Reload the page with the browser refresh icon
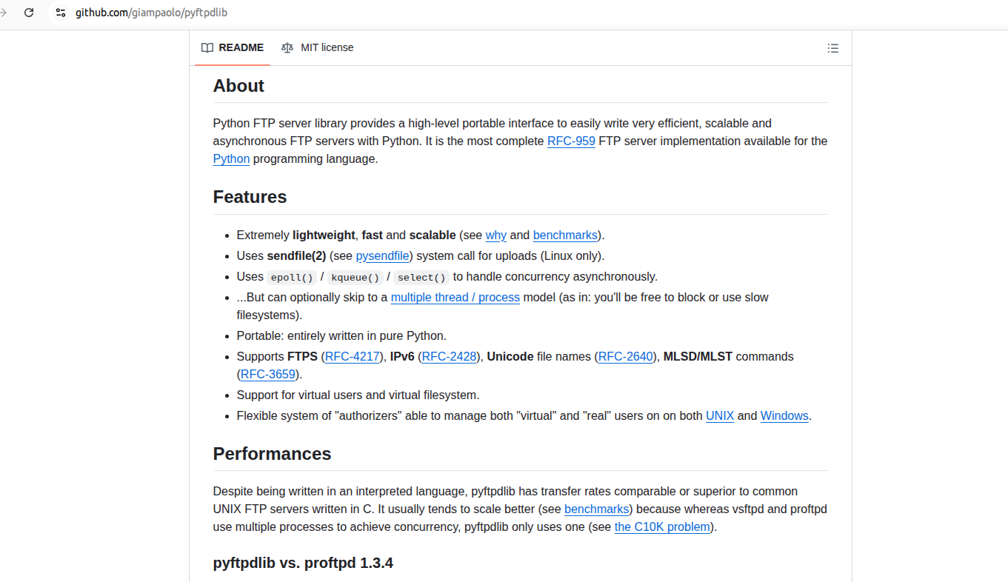This screenshot has width=1008, height=582. click(29, 13)
